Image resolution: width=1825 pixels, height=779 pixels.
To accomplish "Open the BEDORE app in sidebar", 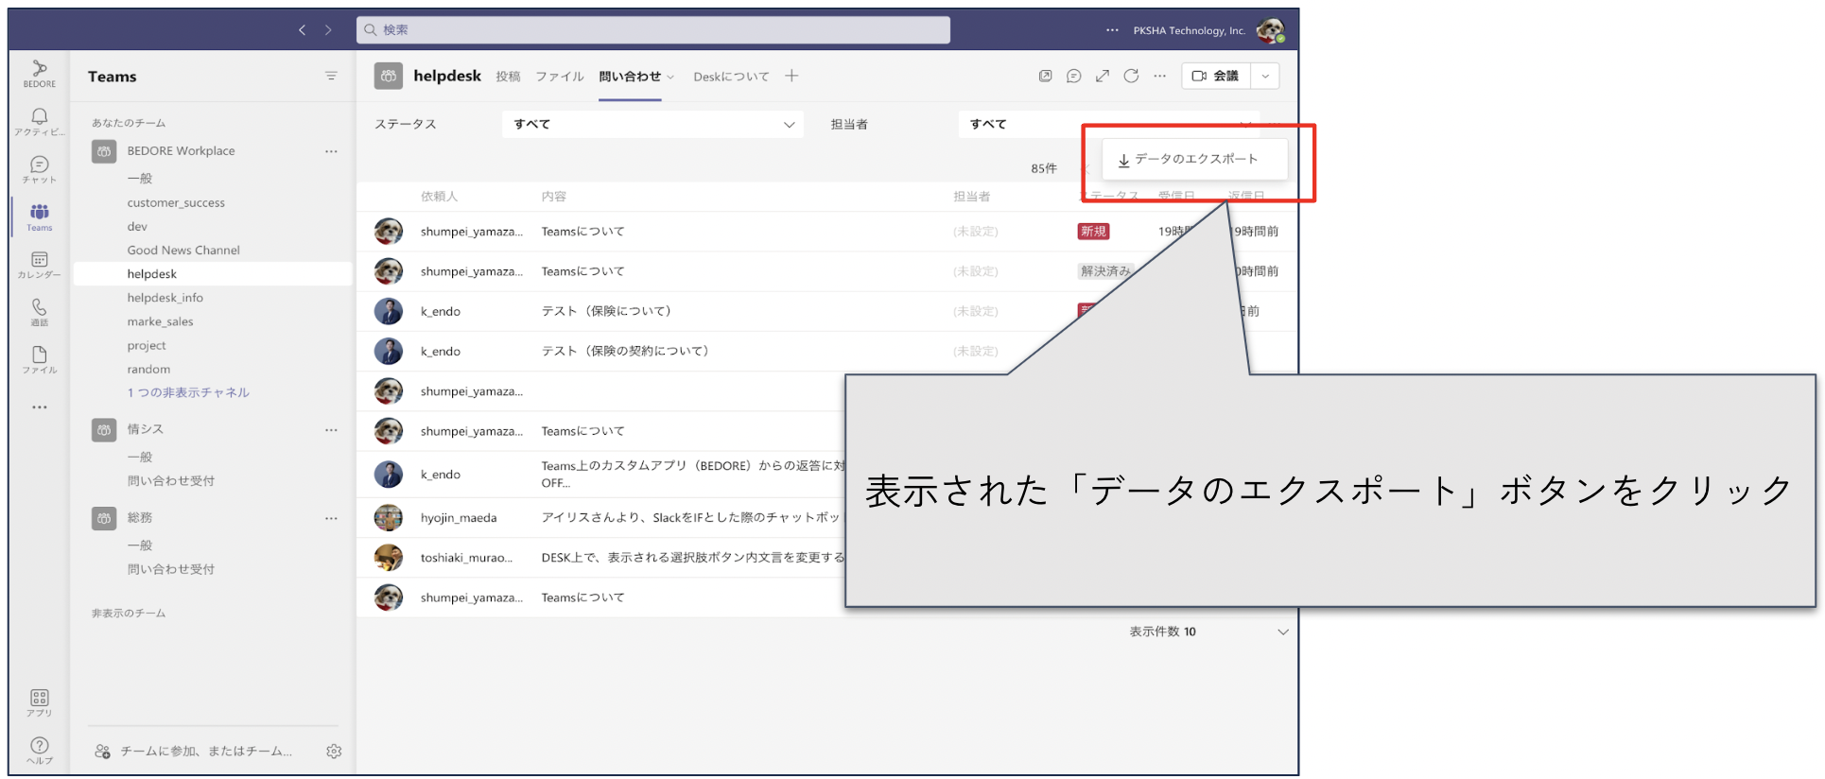I will point(39,73).
